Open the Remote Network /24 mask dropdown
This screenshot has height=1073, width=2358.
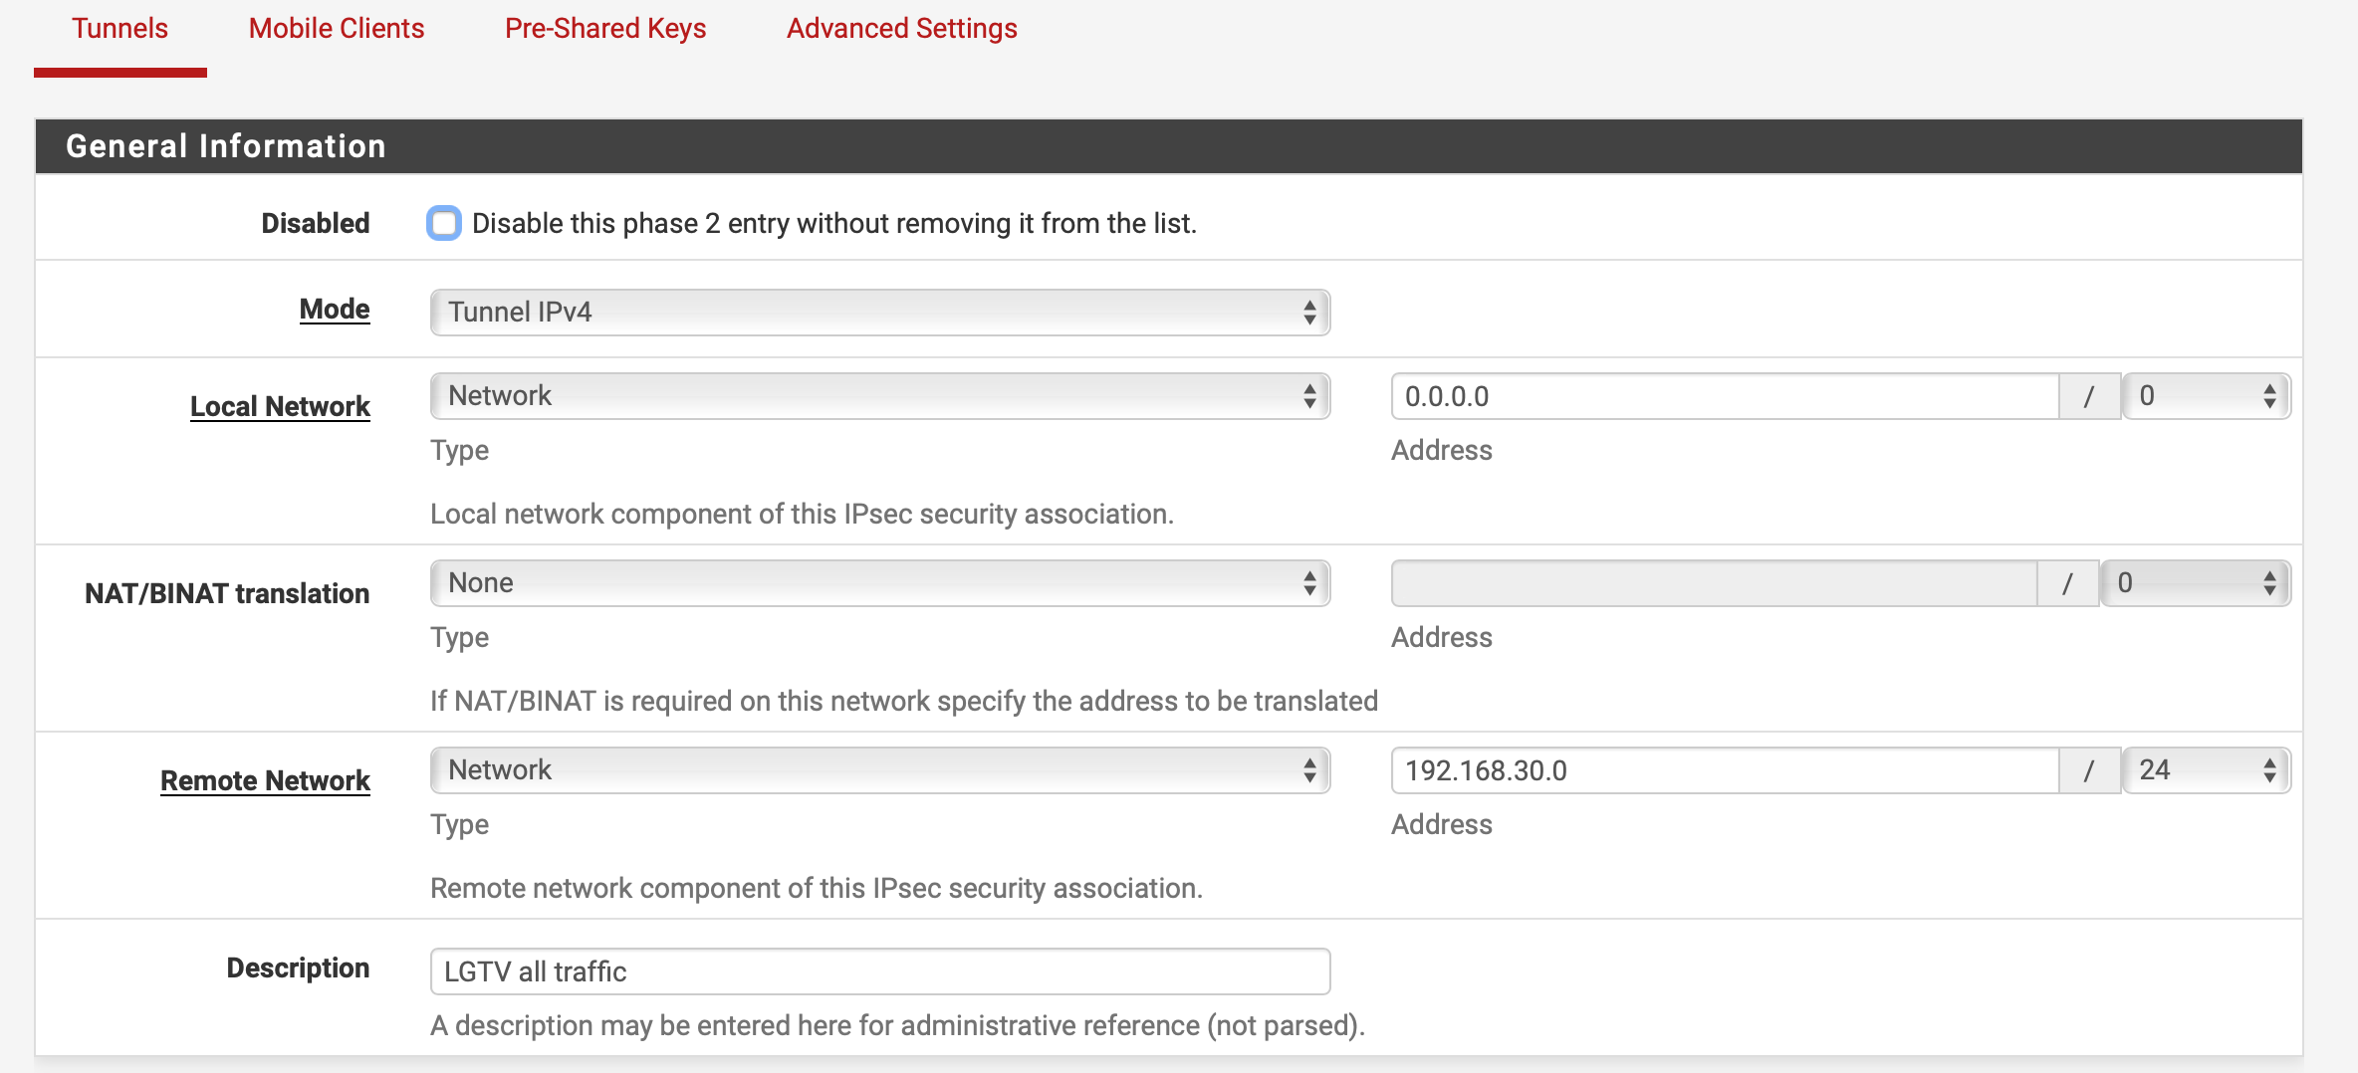point(2206,770)
